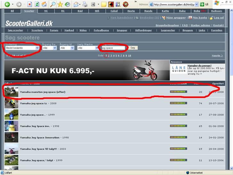
Task: Click the spade card icon in toolbar
Action: point(111,4)
